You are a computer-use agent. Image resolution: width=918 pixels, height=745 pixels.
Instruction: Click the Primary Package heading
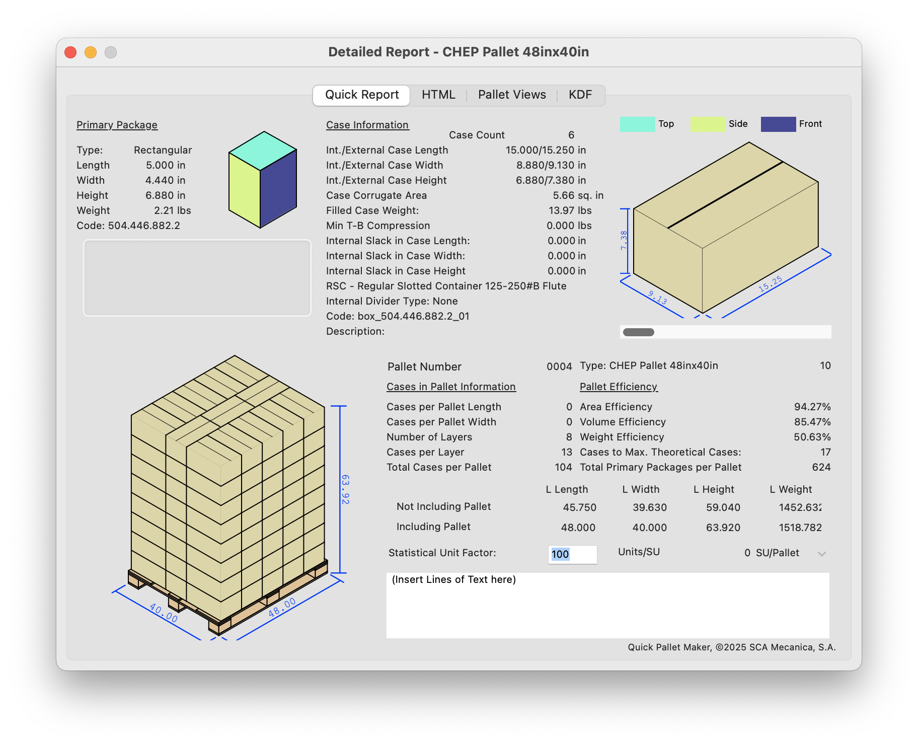pos(117,125)
